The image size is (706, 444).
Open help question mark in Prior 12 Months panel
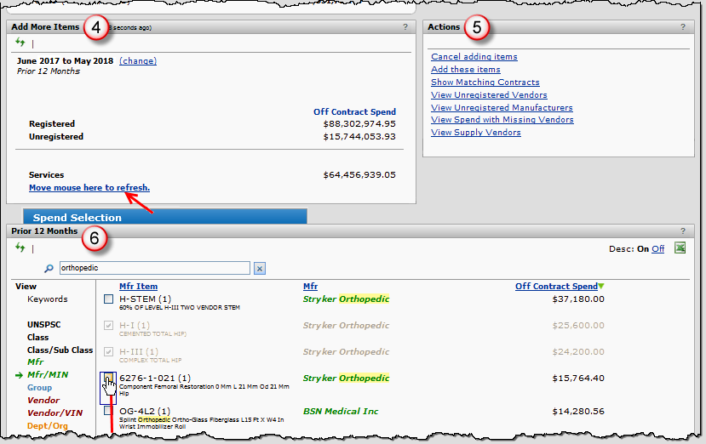(x=682, y=231)
